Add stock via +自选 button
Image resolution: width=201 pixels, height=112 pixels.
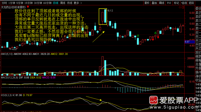tap(184, 3)
